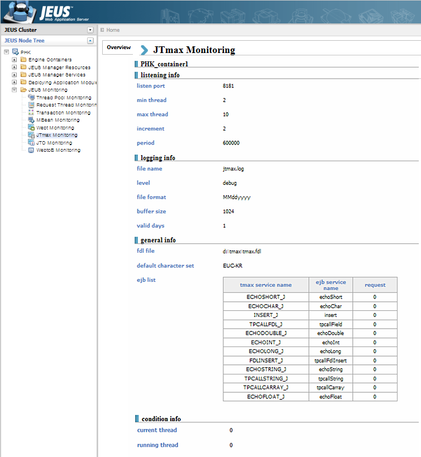Click the MBean Monitoring icon
This screenshot has height=457, width=421.
click(x=31, y=120)
